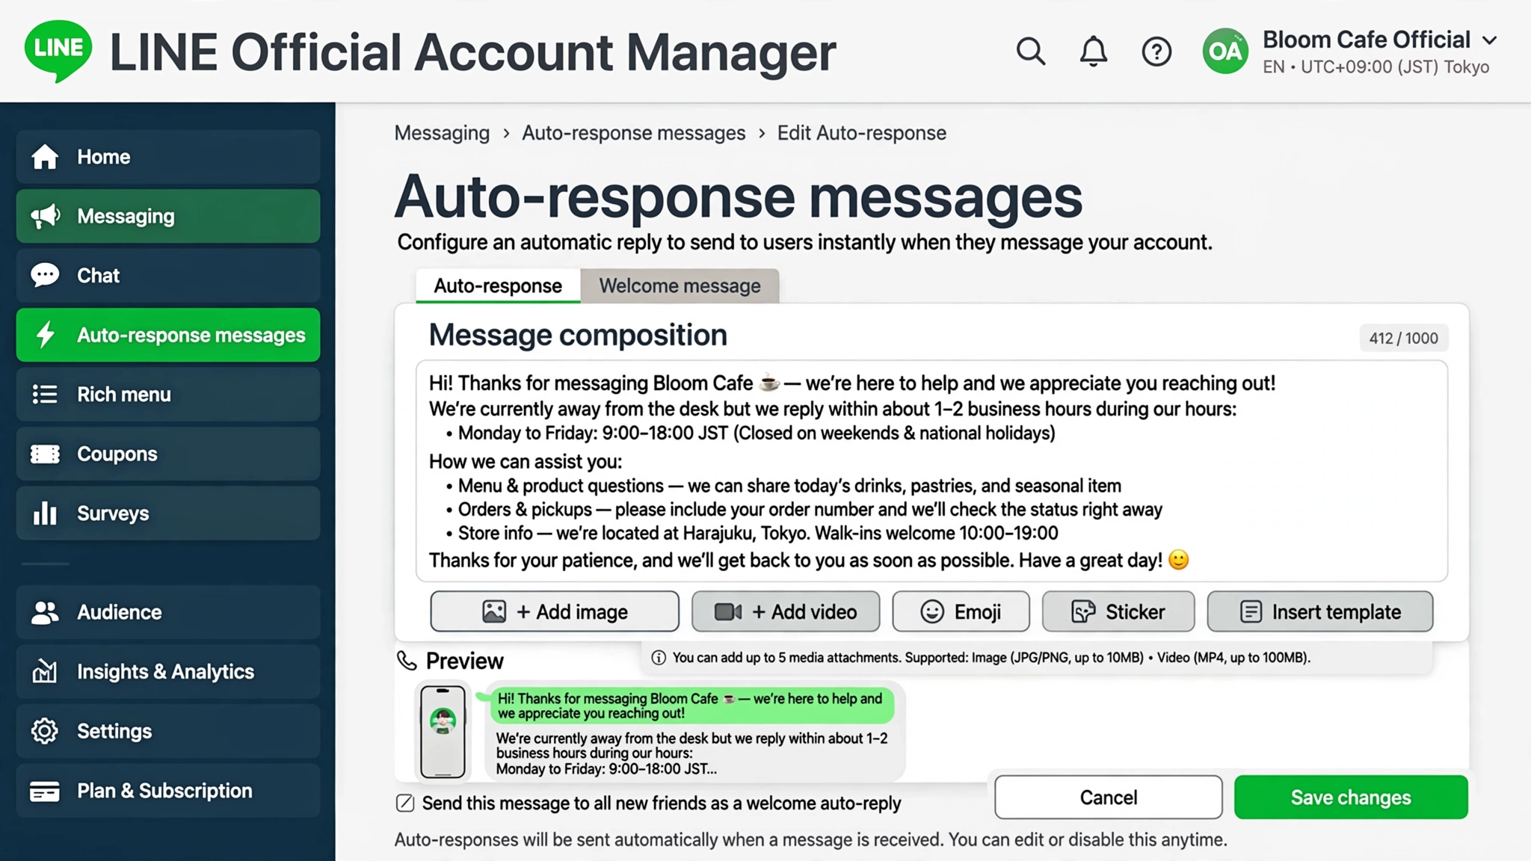
Task: Click the Plan & Subscription card icon
Action: point(45,791)
